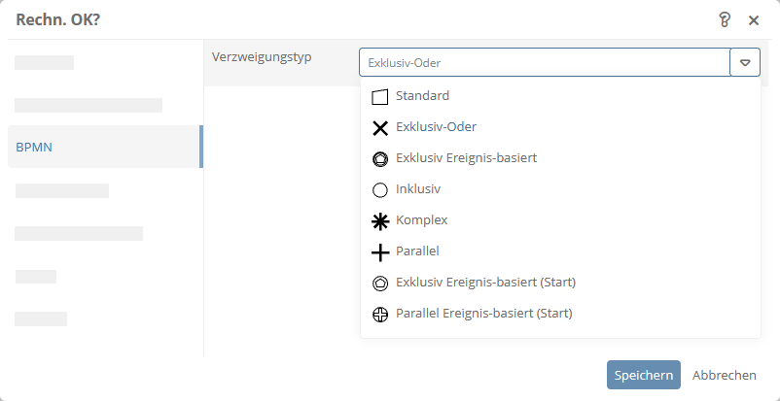Viewport: 780px width, 401px height.
Task: Click the Parallel Ereignis-basiert (Start) icon
Action: click(380, 314)
